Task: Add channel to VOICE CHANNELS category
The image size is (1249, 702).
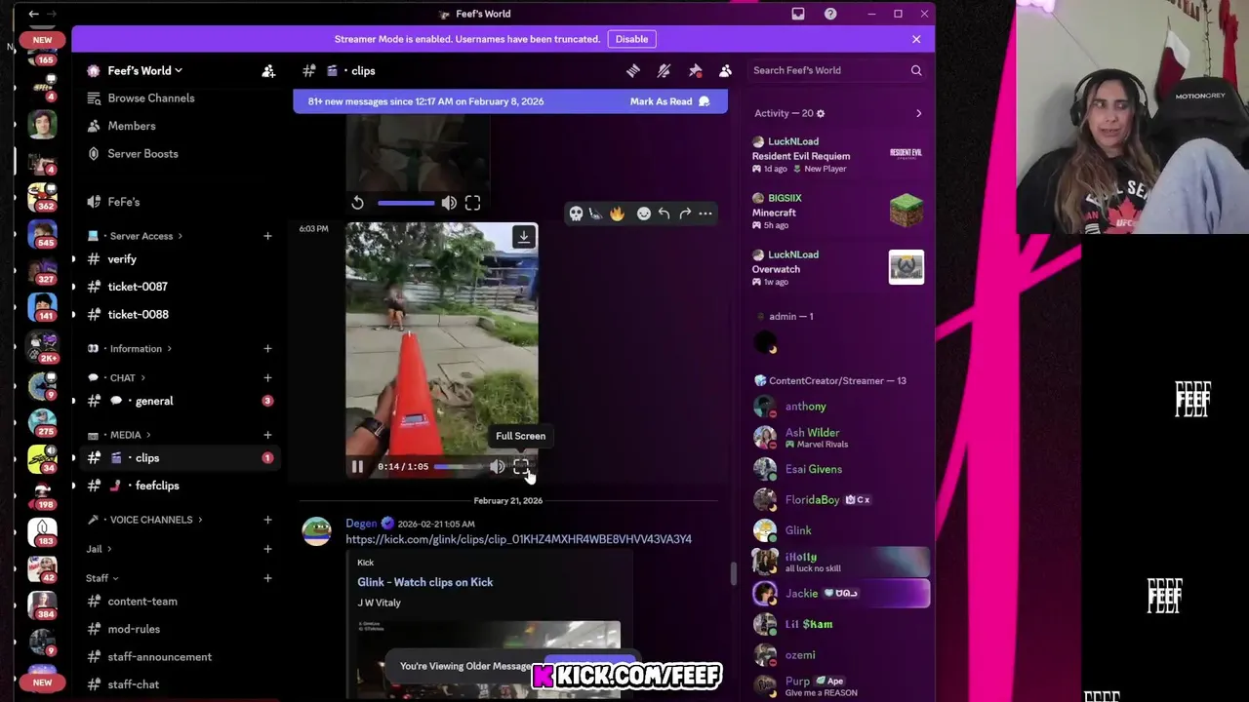Action: coord(267,520)
